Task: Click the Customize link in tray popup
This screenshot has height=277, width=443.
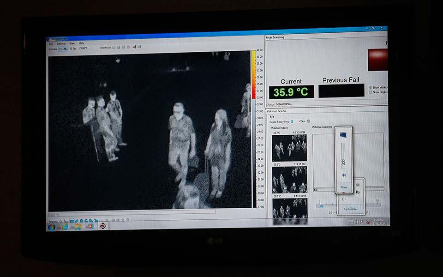Action: tap(351, 209)
